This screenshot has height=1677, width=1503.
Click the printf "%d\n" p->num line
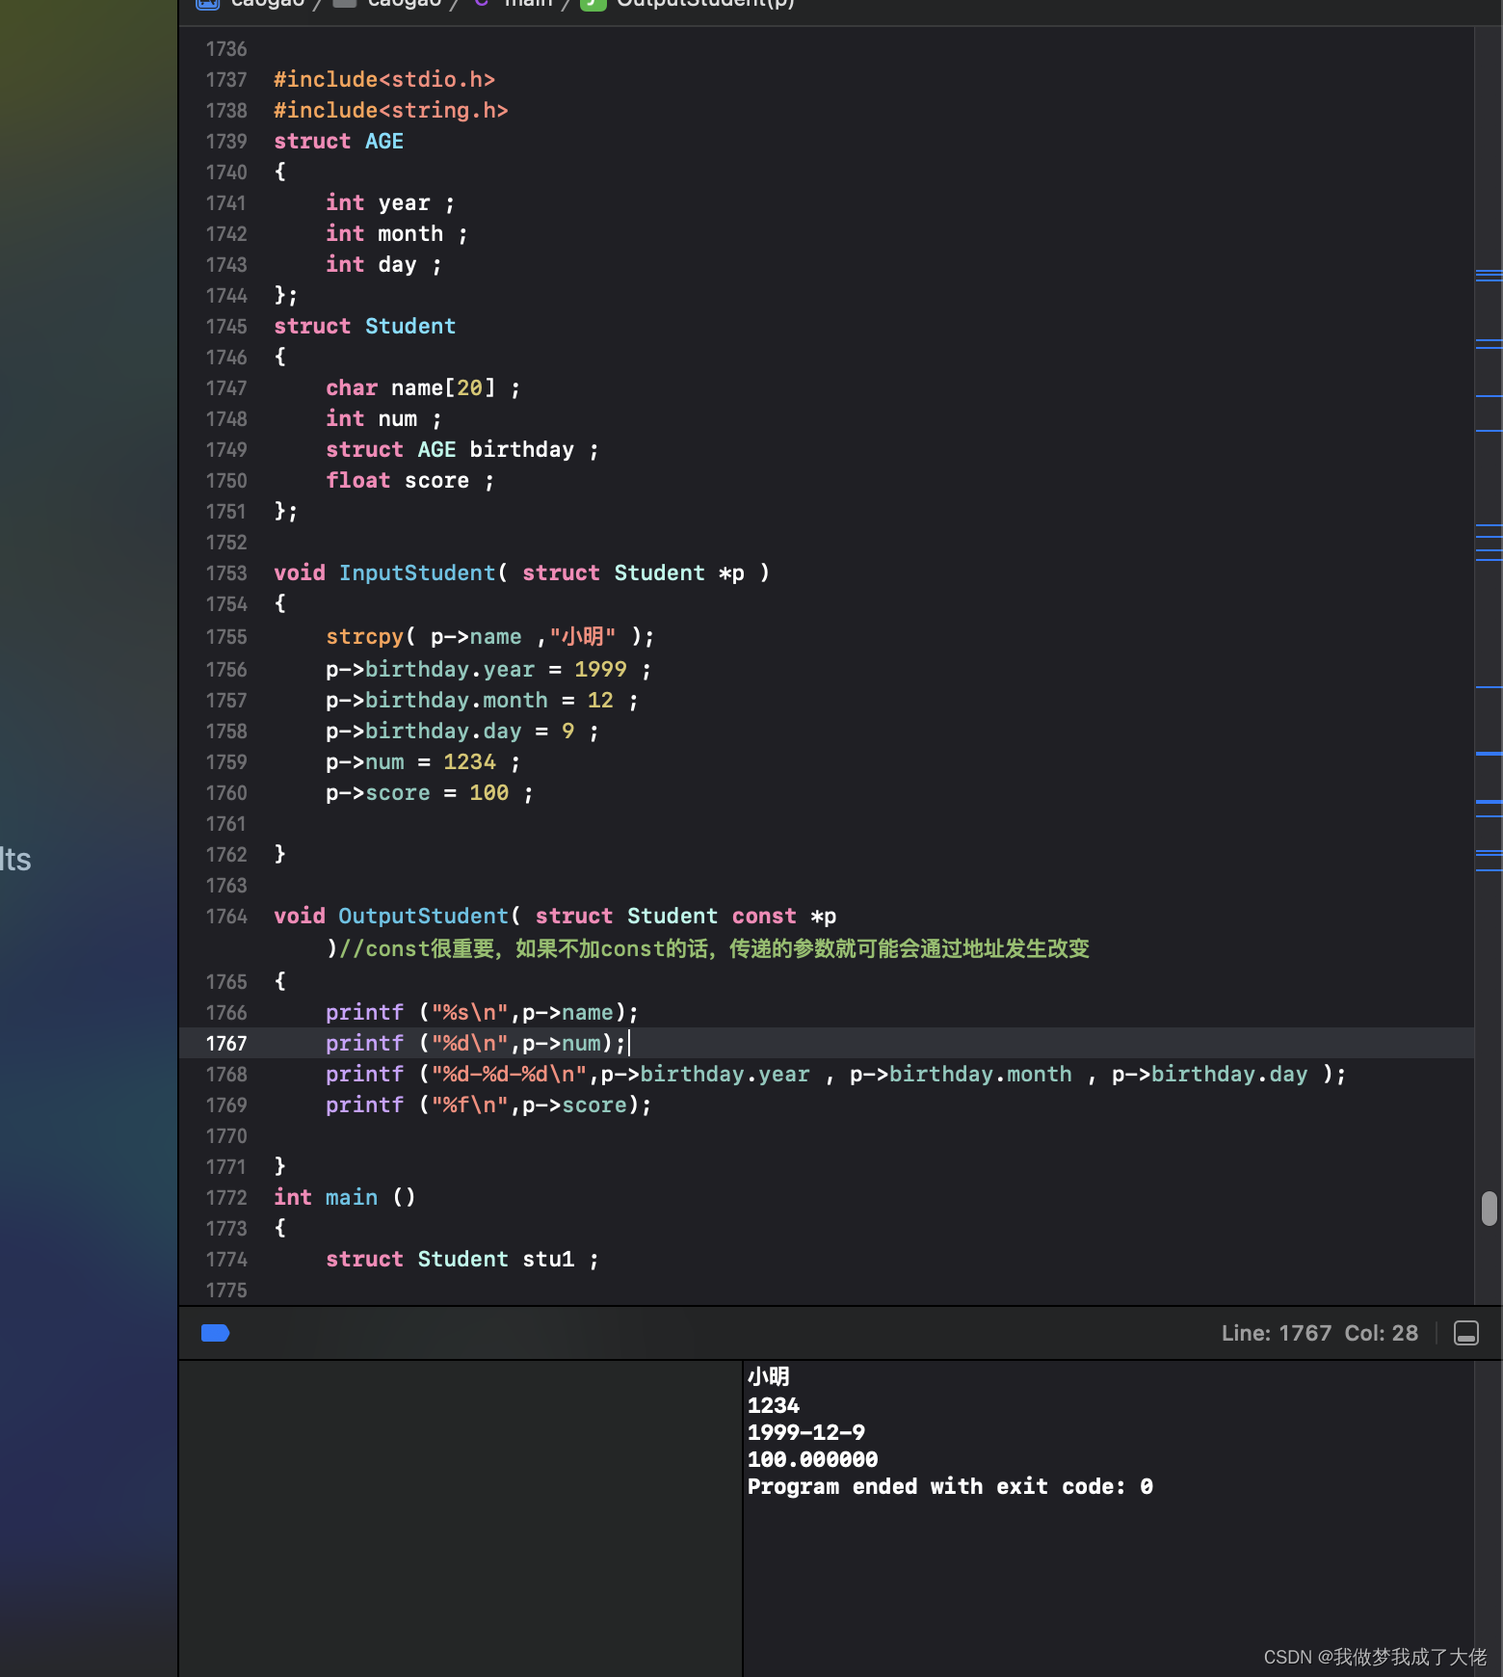pos(476,1044)
